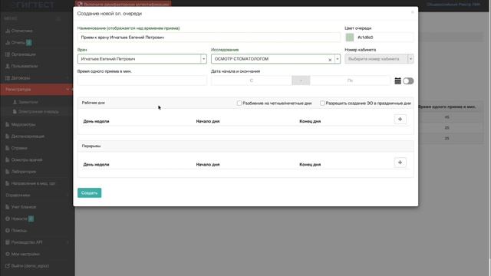The width and height of the screenshot is (491, 276).
Task: Click the start date 'С' field
Action: tap(251, 80)
